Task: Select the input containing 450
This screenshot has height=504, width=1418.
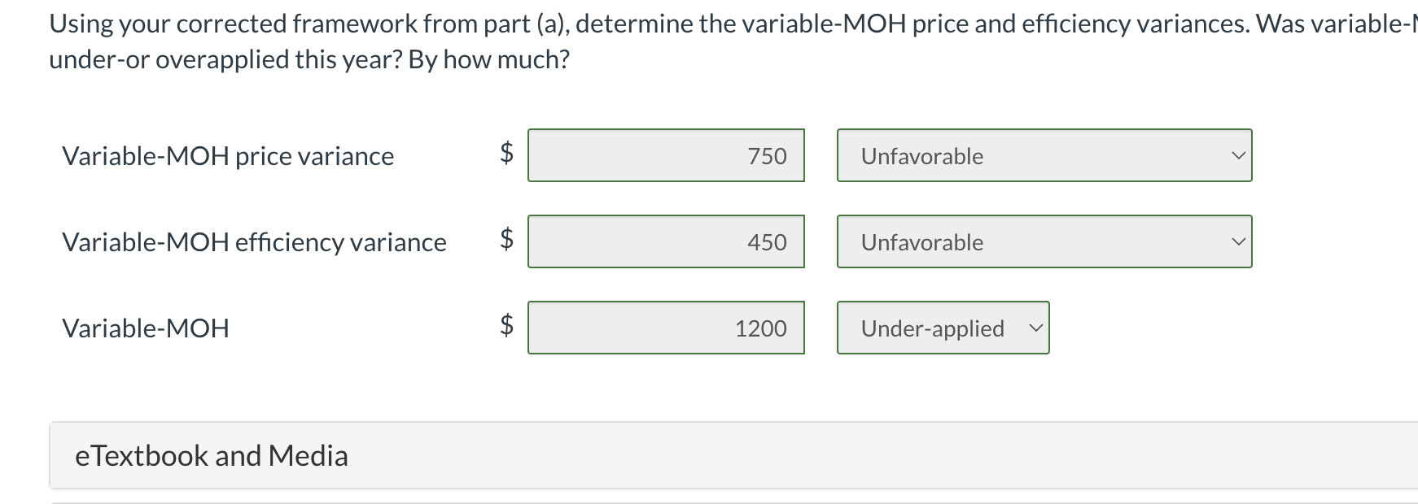Action: pyautogui.click(x=666, y=241)
